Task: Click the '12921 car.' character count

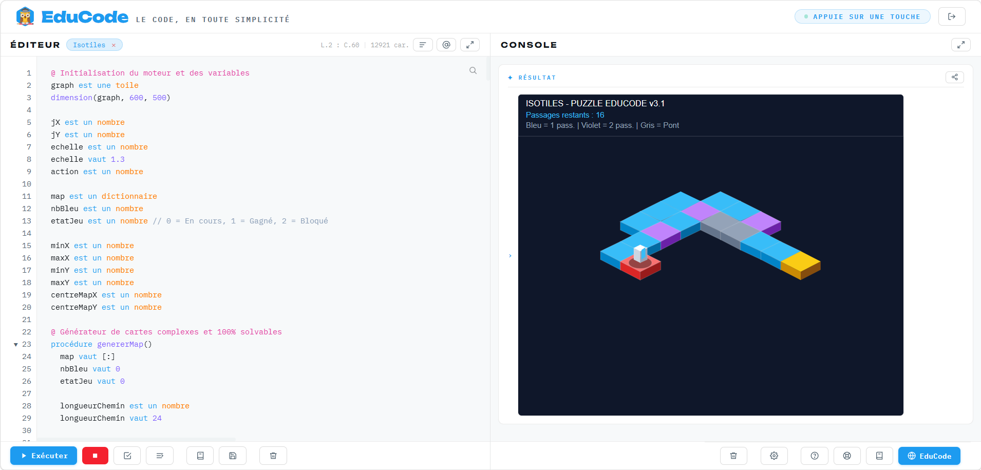Action: point(389,45)
